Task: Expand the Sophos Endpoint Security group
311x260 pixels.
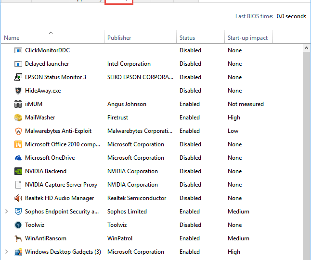Action: (7, 212)
